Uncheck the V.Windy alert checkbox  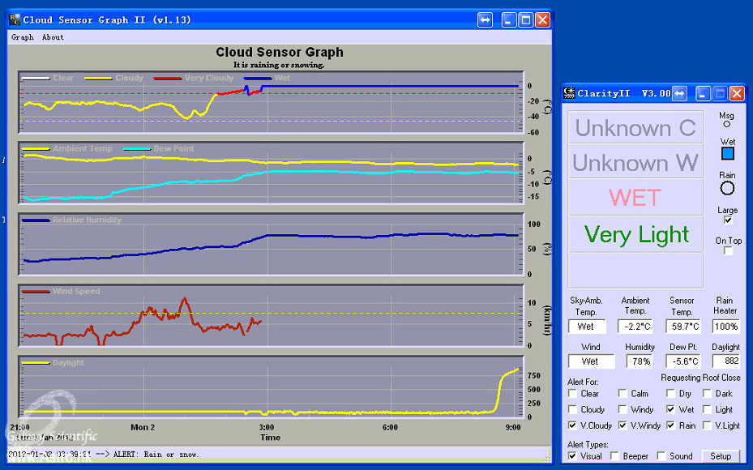[623, 425]
